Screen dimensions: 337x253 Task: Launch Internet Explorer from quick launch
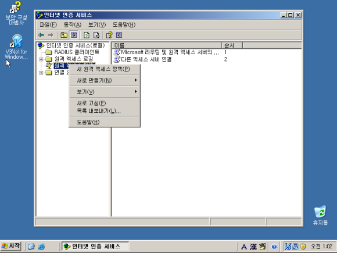point(41,247)
